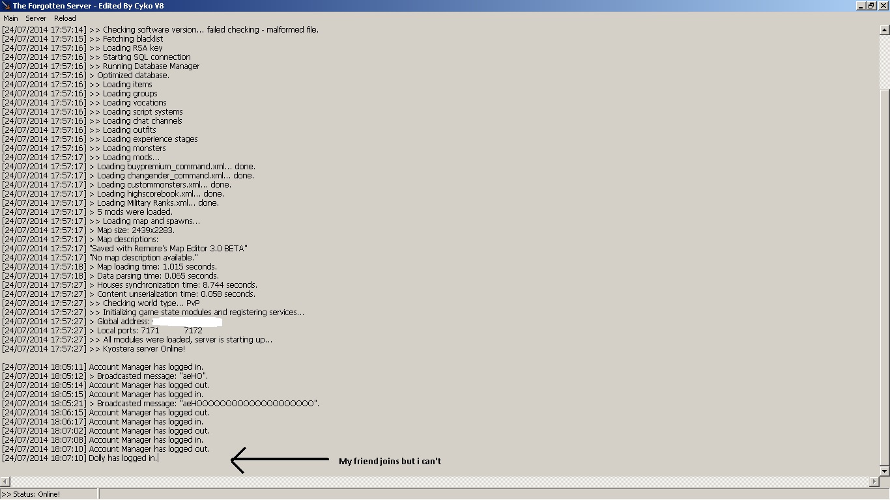
Task: Click the 'Running Database Manager' log line
Action: point(101,66)
